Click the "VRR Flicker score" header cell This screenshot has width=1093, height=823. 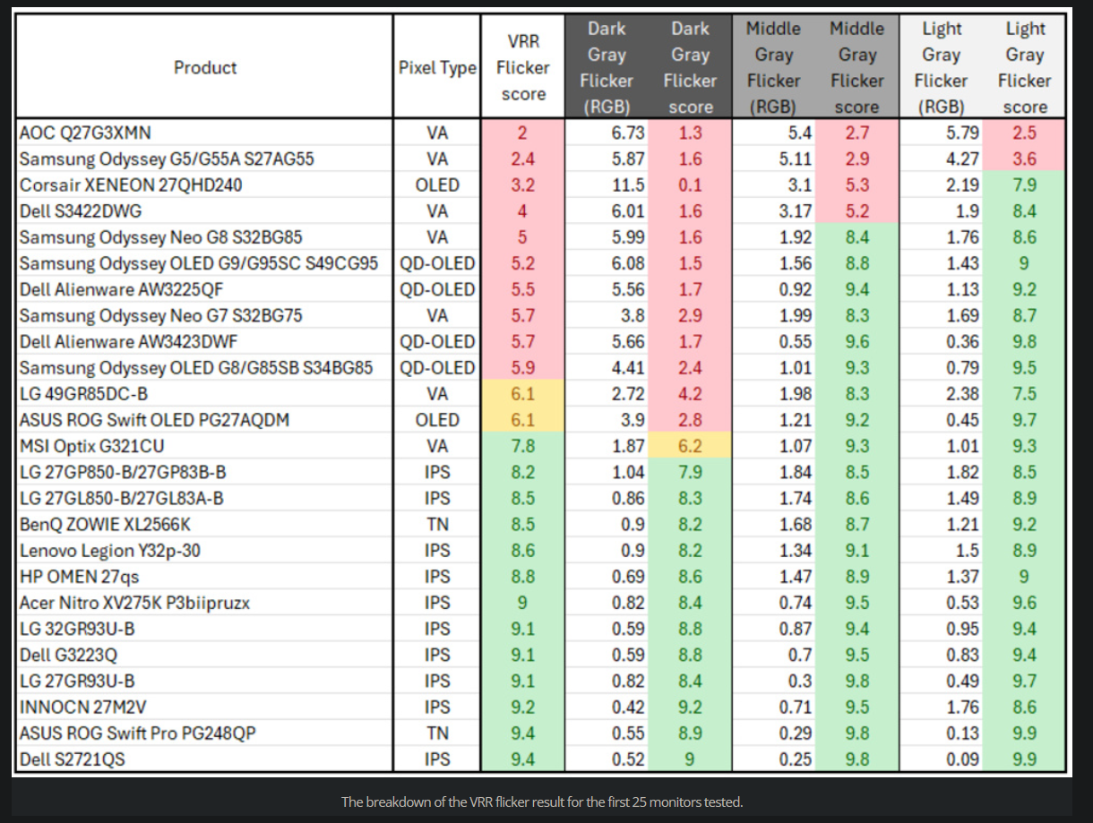pyautogui.click(x=523, y=68)
